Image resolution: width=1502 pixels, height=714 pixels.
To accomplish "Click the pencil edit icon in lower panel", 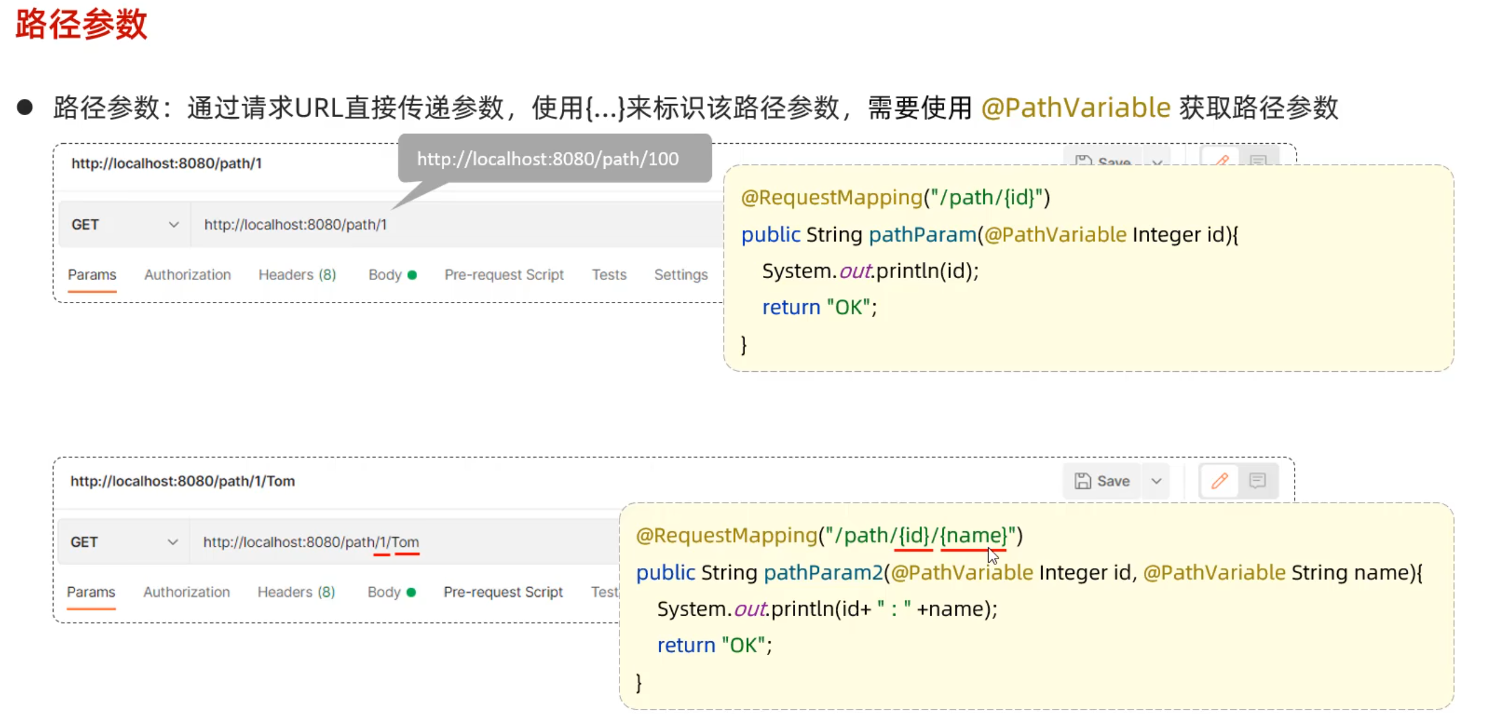I will click(x=1219, y=481).
